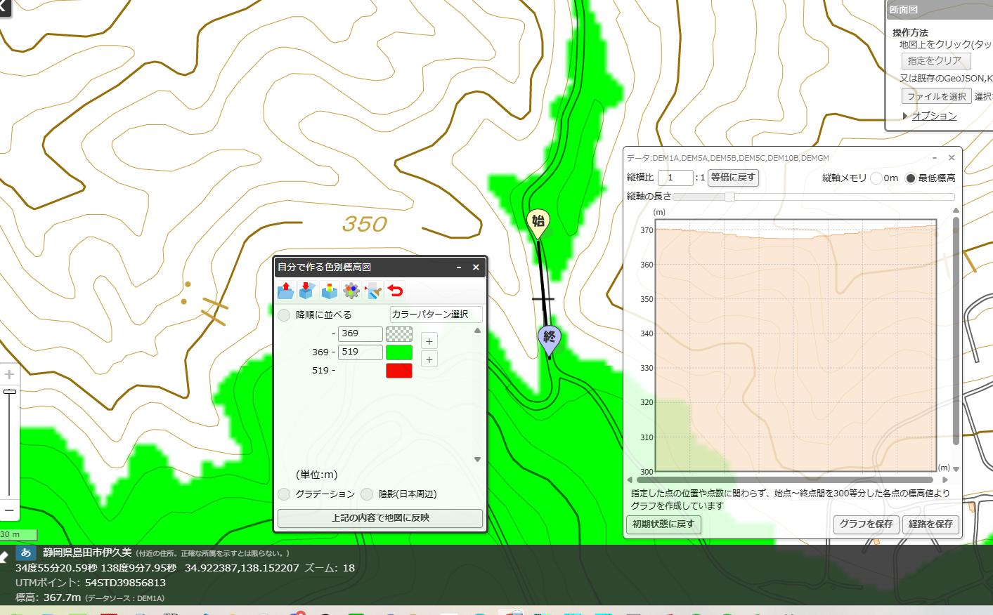Click the green color swatch
The width and height of the screenshot is (993, 615).
[399, 352]
